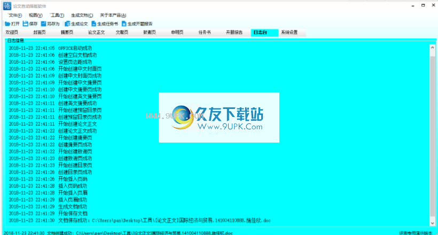Click the 生成论文 toolbar button
Image resolution: width=438 pixels, height=235 pixels.
[x=76, y=23]
